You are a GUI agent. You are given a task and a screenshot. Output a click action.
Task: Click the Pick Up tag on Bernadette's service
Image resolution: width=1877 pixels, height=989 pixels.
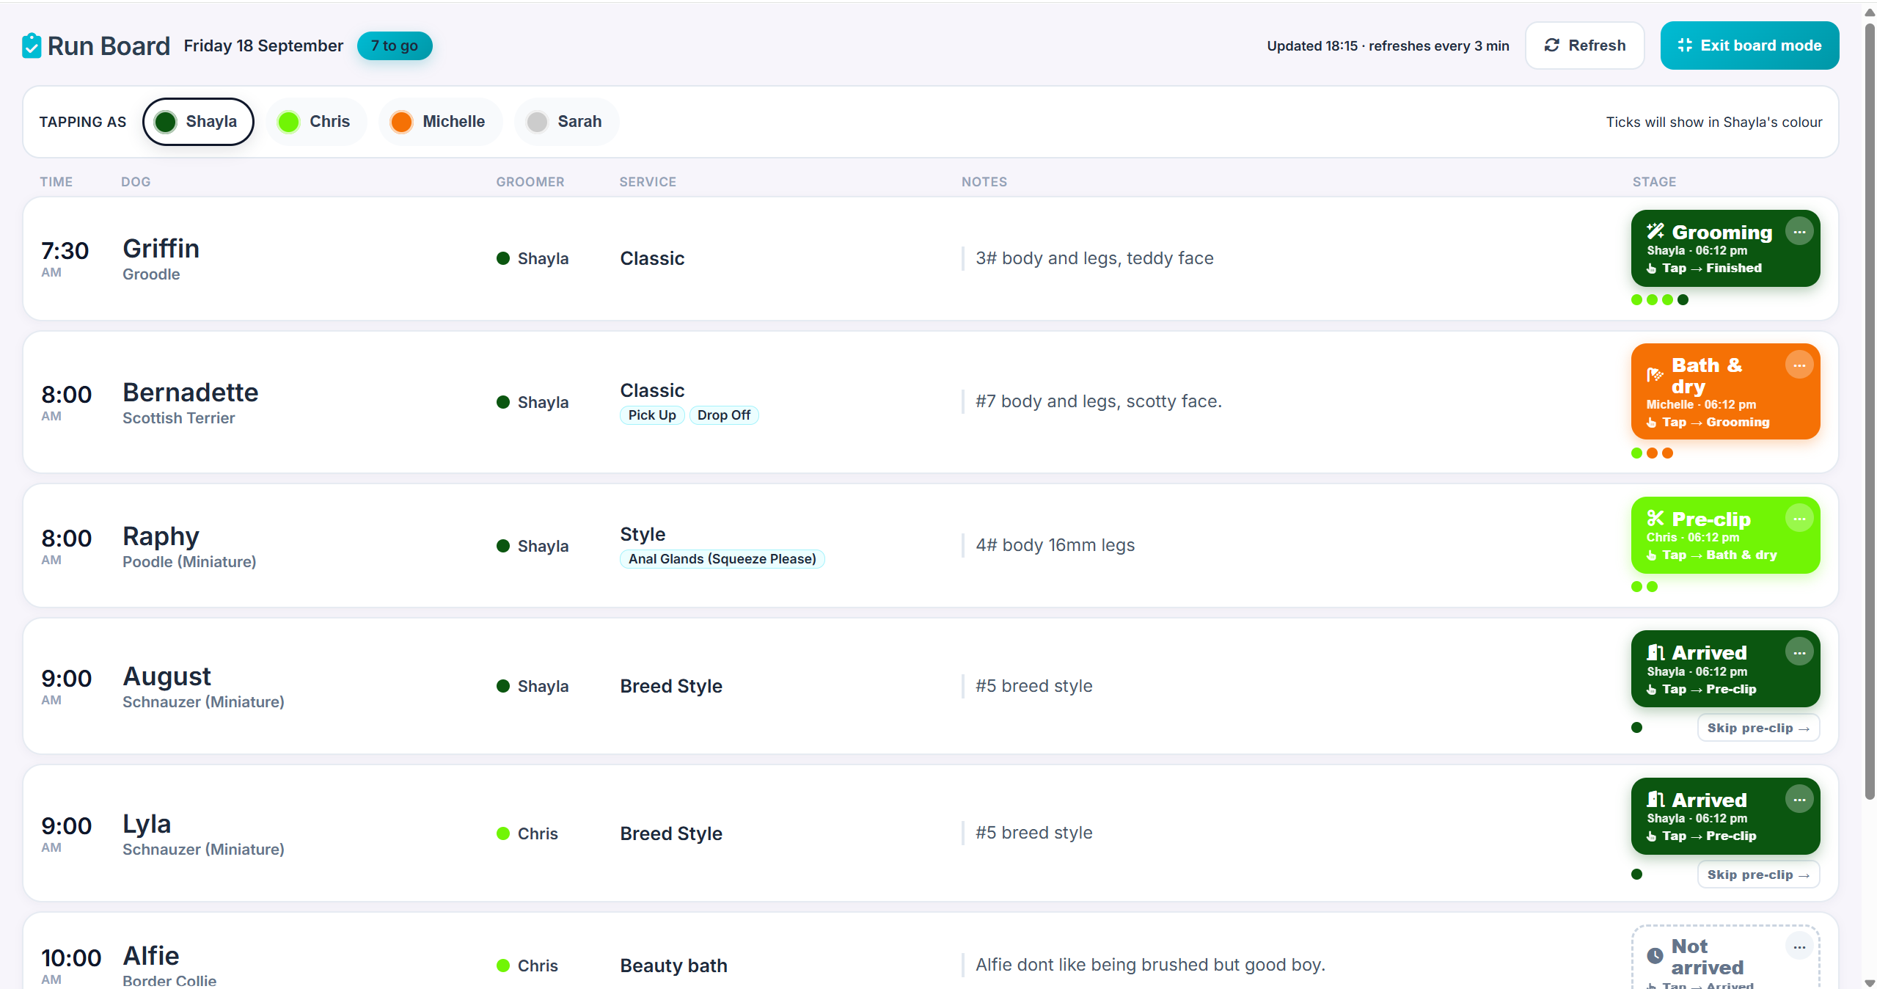coord(652,415)
